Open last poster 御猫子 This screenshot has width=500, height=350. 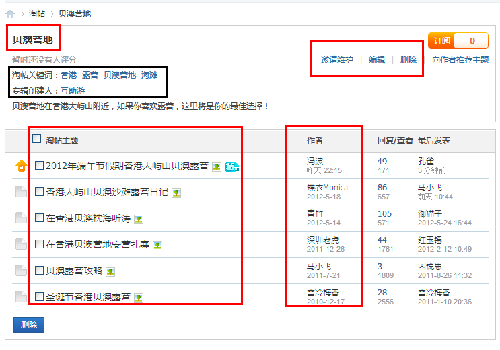point(430,214)
